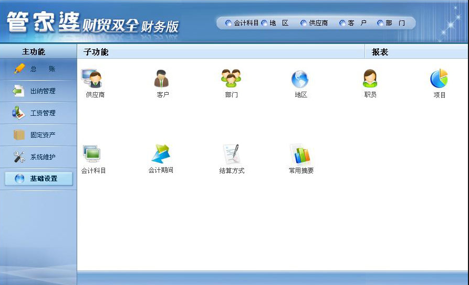Click the 会计期间 text label
This screenshot has height=285, width=469.
161,170
